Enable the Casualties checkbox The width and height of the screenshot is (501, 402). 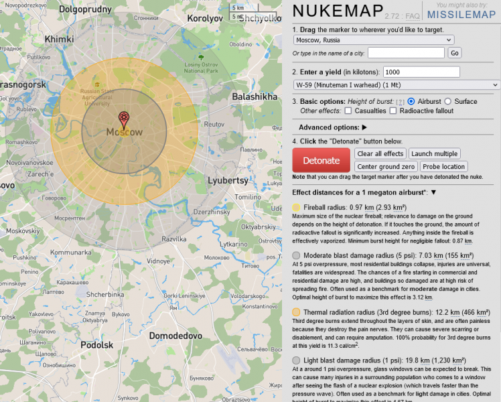point(348,111)
